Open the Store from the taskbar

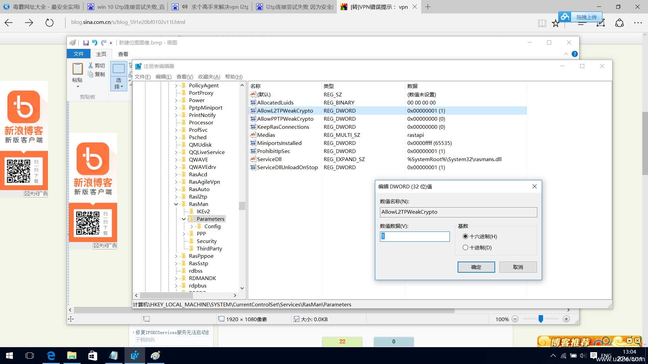(x=92, y=356)
